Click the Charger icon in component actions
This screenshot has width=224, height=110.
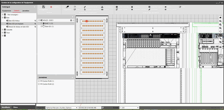coord(75,7)
